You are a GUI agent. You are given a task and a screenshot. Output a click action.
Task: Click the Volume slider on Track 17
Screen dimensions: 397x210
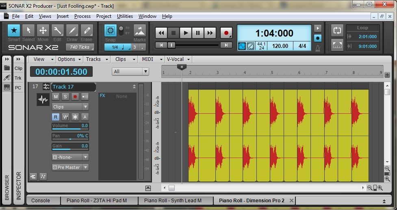coord(70,126)
